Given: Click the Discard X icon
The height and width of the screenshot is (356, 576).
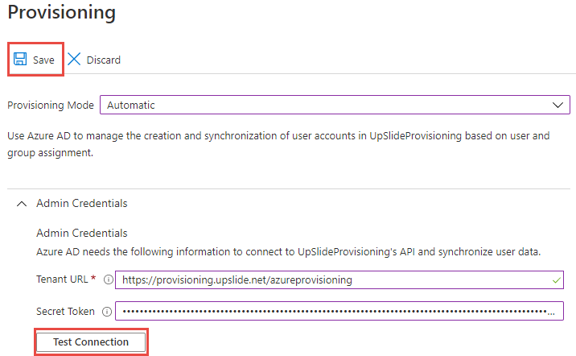Looking at the screenshot, I should [x=74, y=59].
